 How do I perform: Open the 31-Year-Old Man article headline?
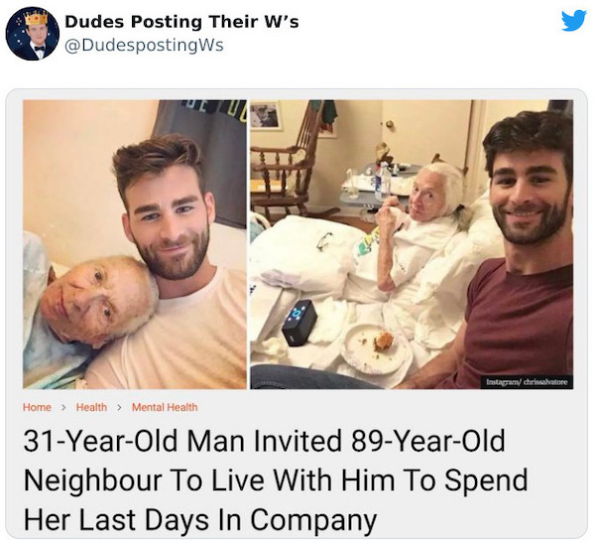276,480
